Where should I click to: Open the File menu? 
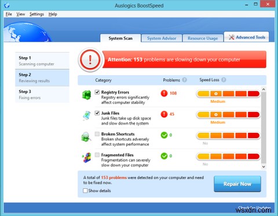[x=9, y=14]
